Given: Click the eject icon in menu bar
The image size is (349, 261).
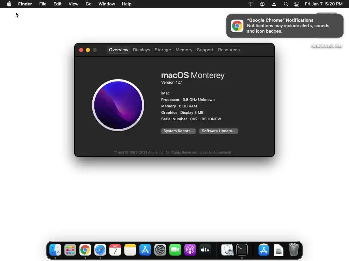Looking at the screenshot, I should pos(274,4).
